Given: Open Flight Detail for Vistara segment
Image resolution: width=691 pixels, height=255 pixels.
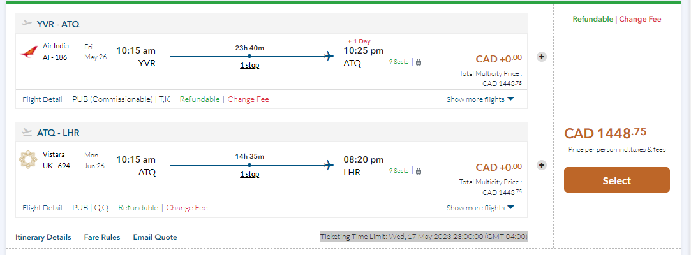Looking at the screenshot, I should click(42, 208).
